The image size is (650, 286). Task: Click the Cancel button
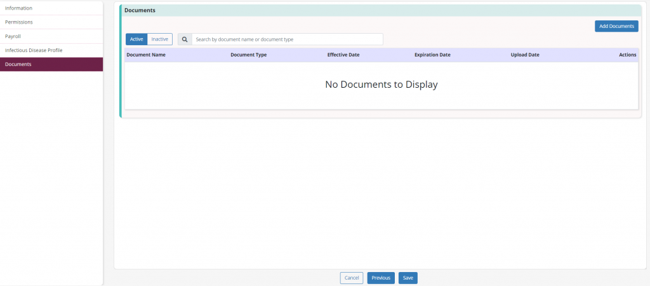352,278
